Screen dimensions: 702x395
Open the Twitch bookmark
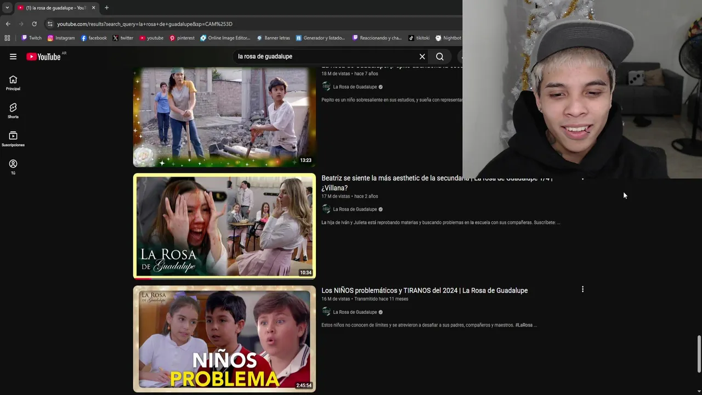click(31, 38)
